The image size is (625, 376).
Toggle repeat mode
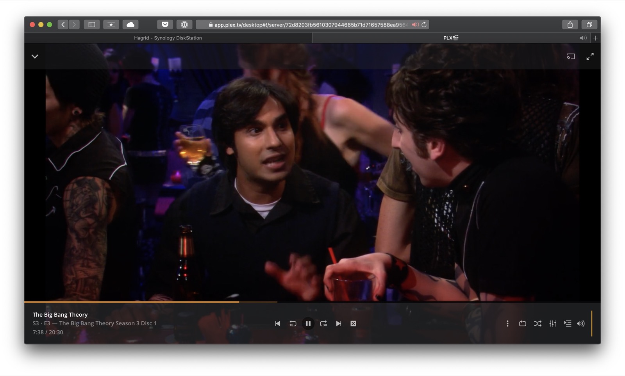point(523,323)
